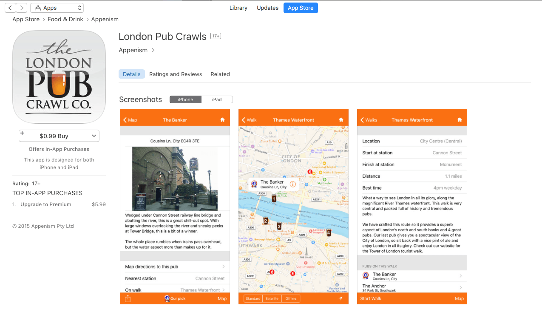Screen dimensions: 542x309
Task: Click The Banker pub photo
Action: 175,179
